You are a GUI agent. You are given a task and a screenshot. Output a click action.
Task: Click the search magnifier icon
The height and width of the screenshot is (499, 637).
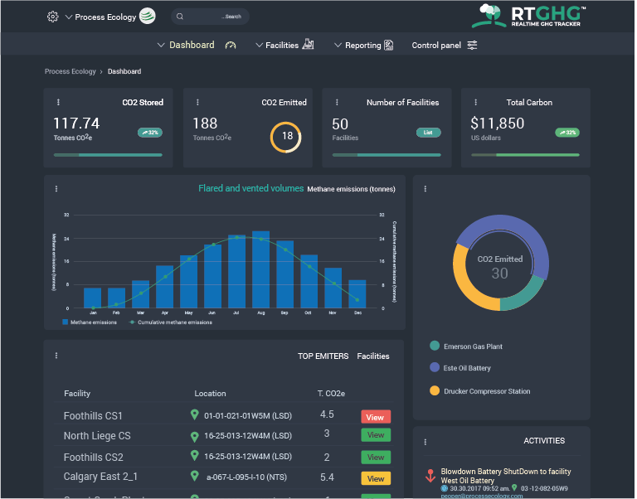[x=180, y=17]
